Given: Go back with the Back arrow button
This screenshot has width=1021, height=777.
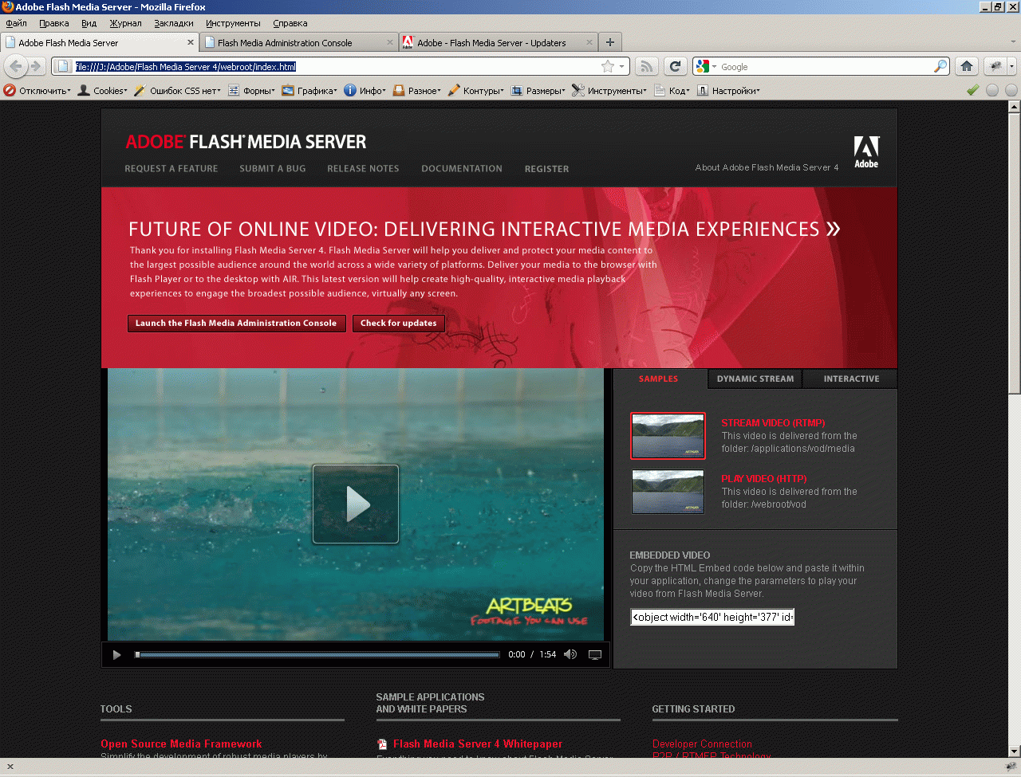Looking at the screenshot, I should (x=15, y=66).
